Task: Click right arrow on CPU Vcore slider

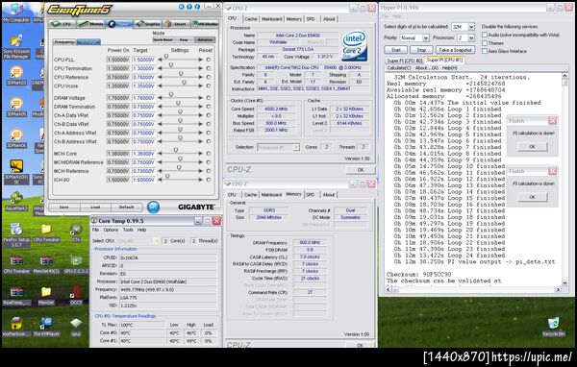Action: coord(201,86)
